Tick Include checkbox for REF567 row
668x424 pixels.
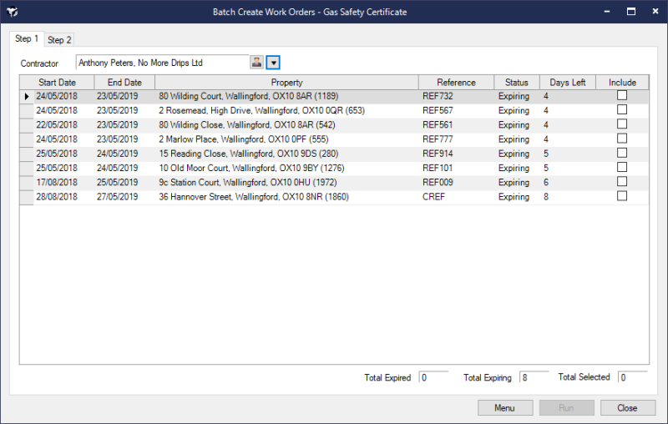(x=622, y=110)
